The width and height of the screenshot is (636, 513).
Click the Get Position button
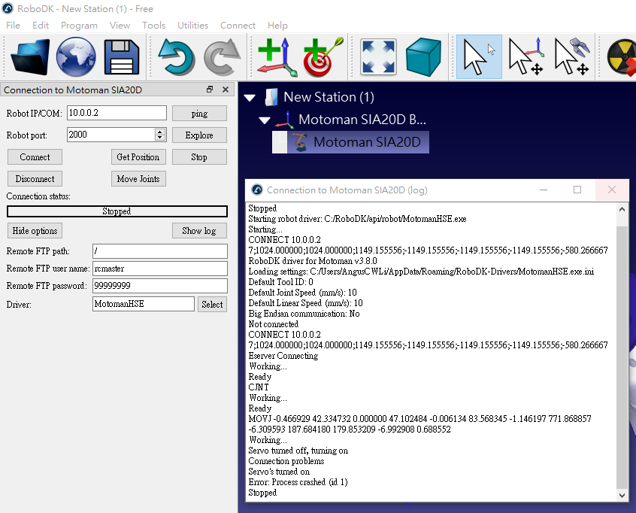tap(138, 157)
